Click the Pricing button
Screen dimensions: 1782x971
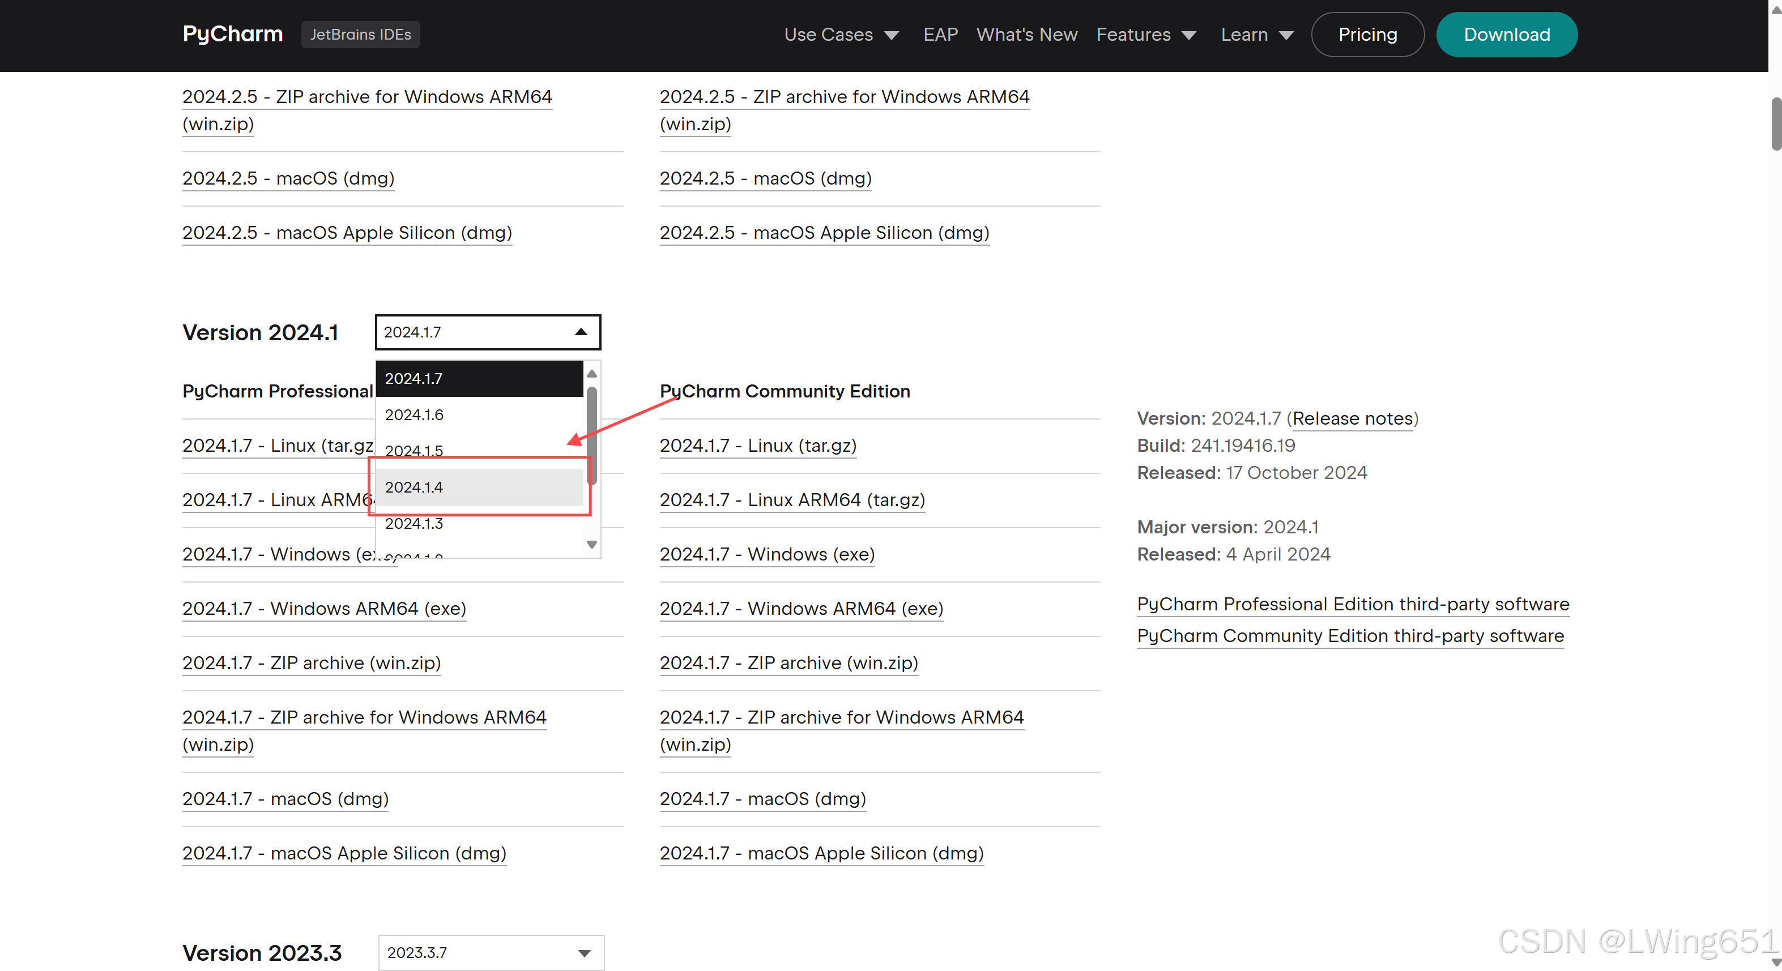pos(1367,34)
